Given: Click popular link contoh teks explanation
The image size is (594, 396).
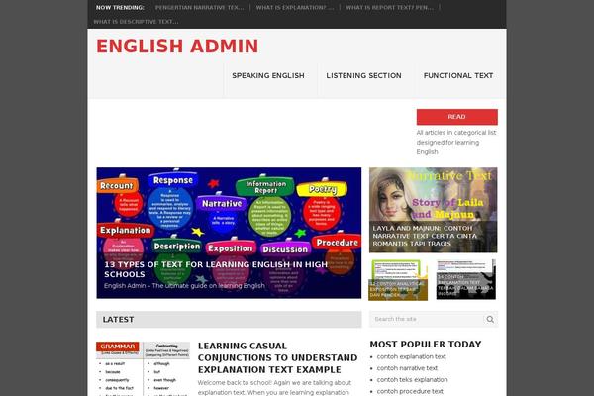Looking at the screenshot, I should [x=412, y=380].
